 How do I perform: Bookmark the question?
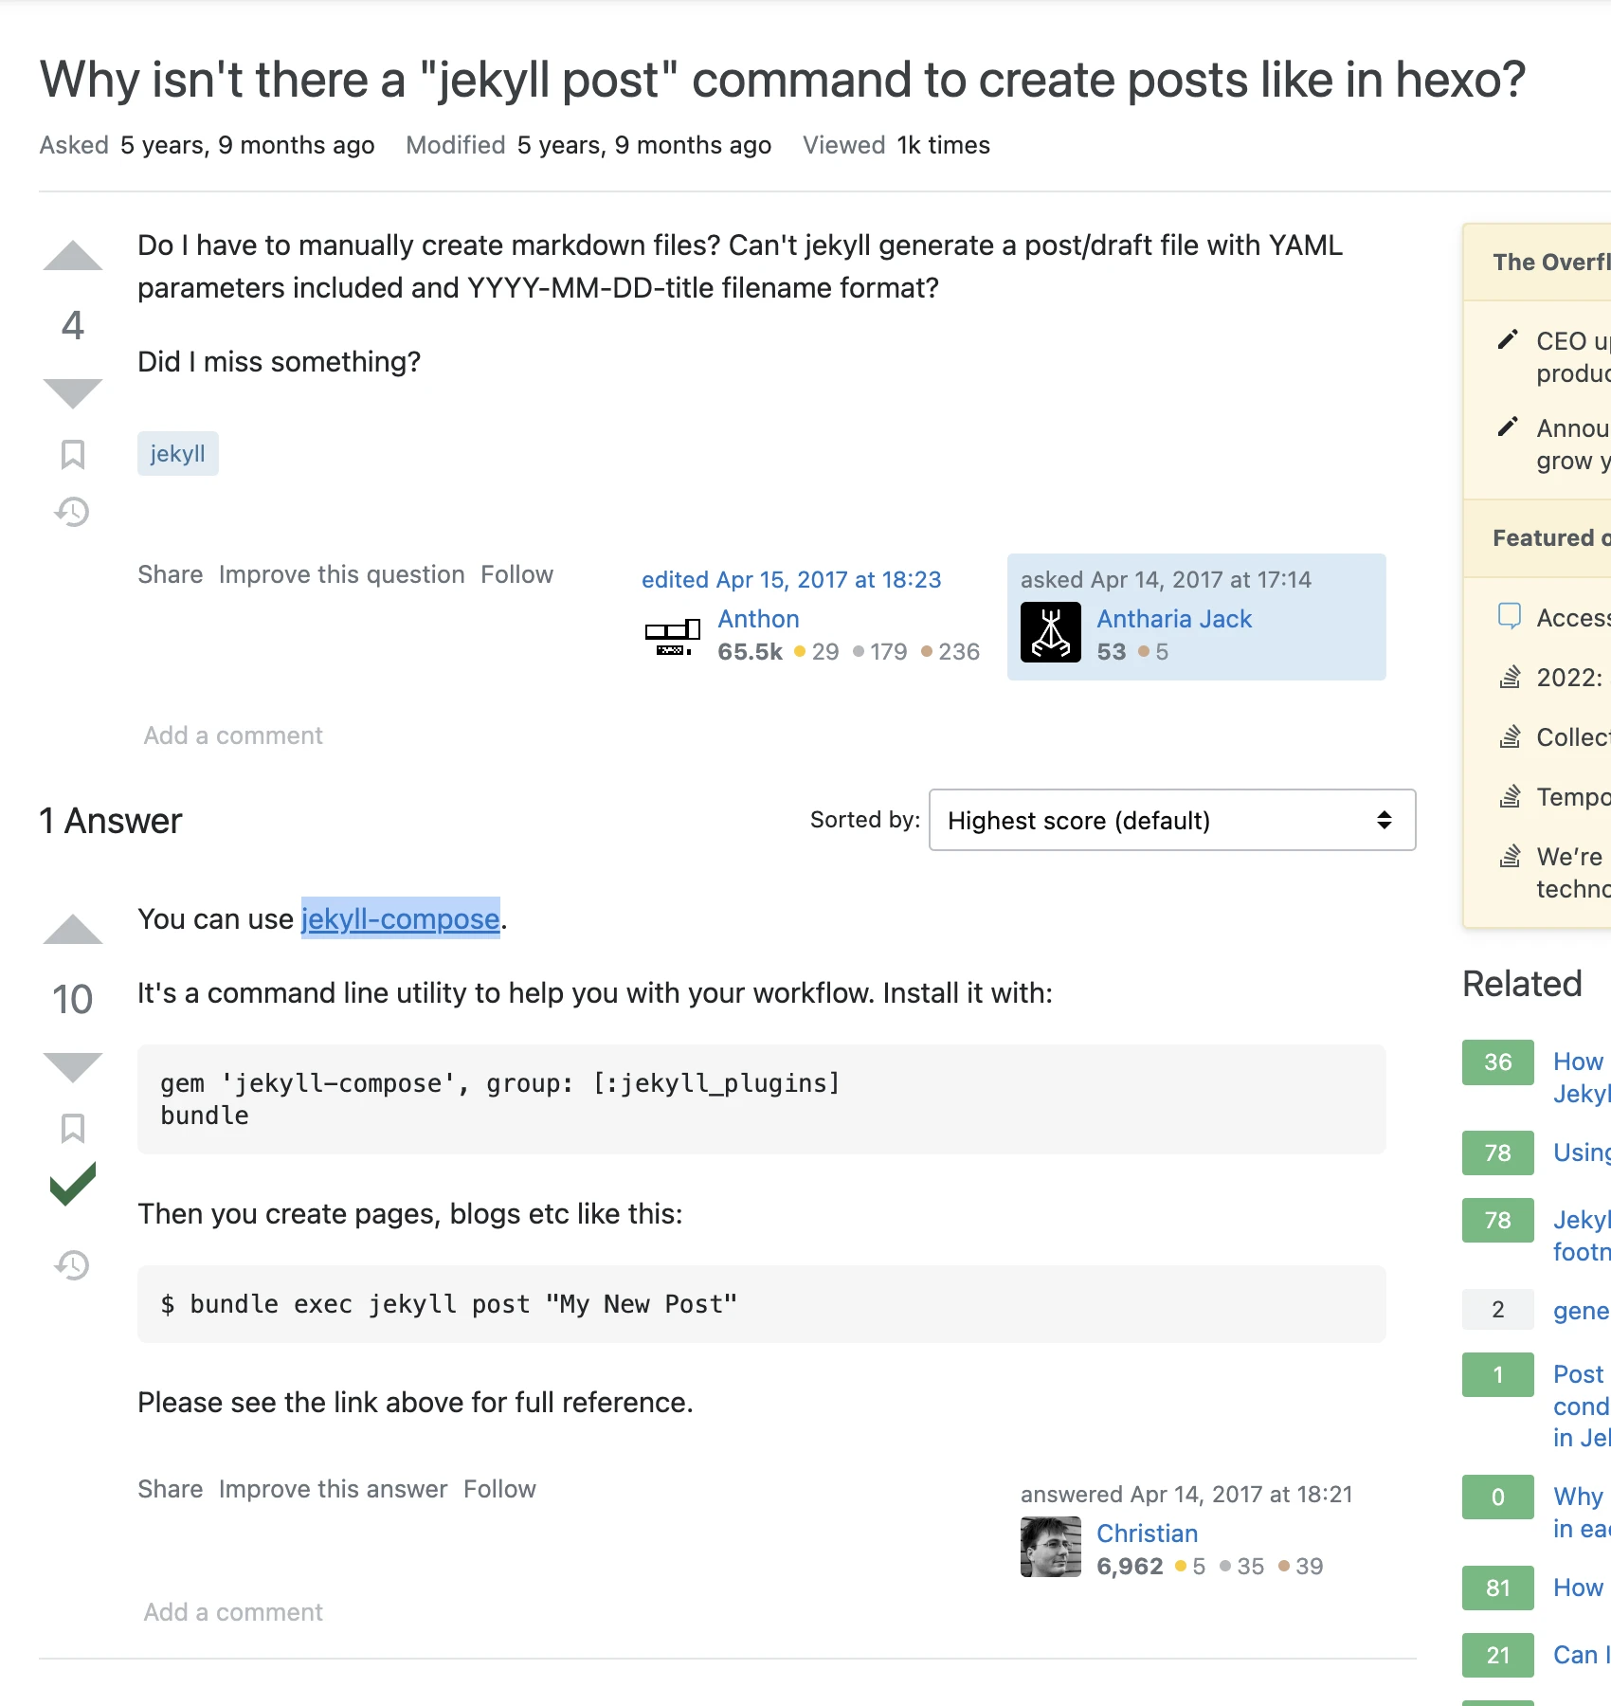coord(73,455)
